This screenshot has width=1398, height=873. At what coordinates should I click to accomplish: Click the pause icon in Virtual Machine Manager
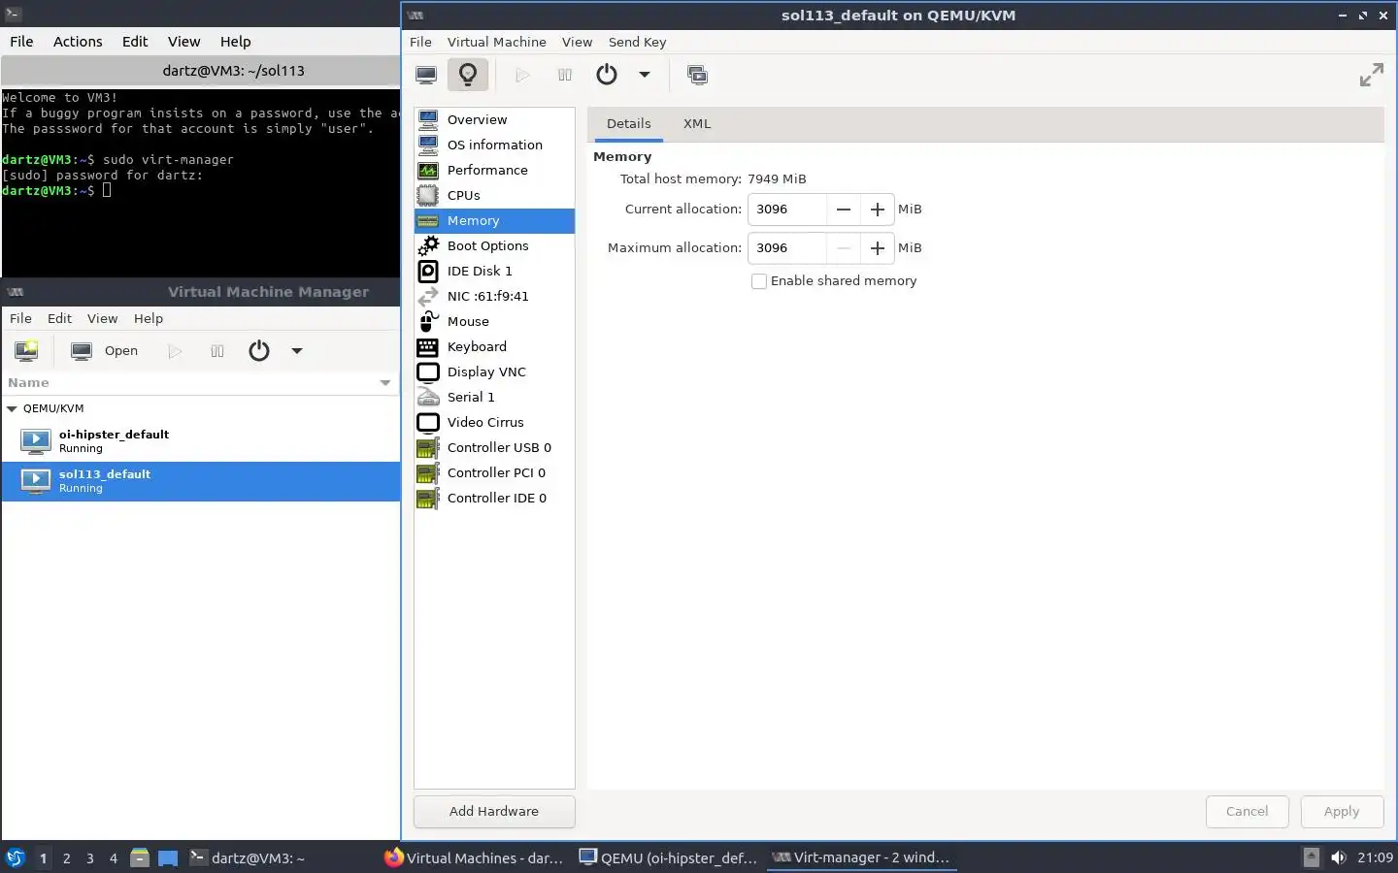217,351
